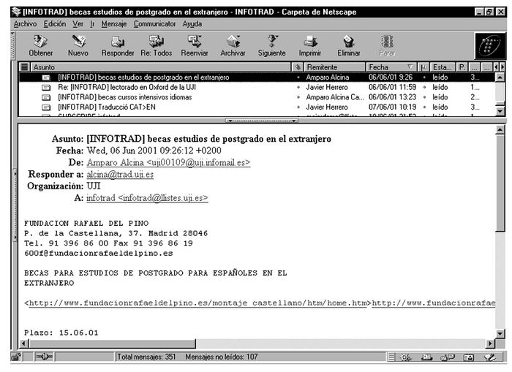Screen dimensions: 512x372
Task: Click the online/offline connection icon in status bar
Action: click(x=45, y=357)
